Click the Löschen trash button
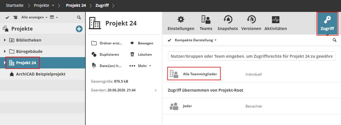 pos(141,55)
